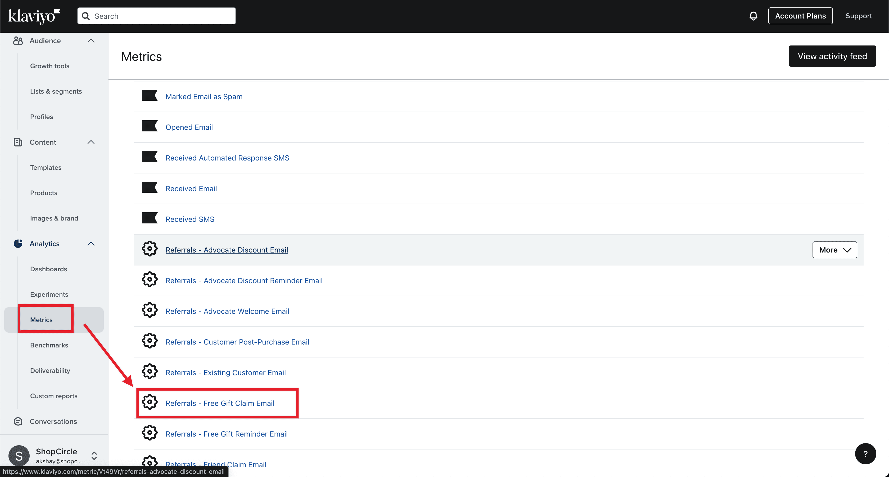Click the gear icon beside Referrals - Advocate Welcome Email
Screen dimensions: 889x477
click(149, 310)
